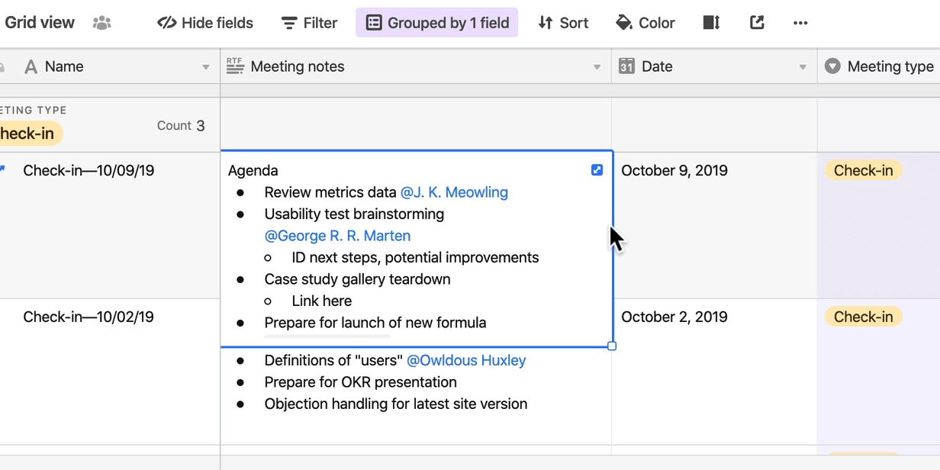Expand the Meeting notes cell icon
This screenshot has width=940, height=470.
(x=597, y=170)
